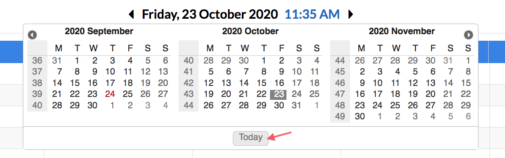Select 12 October in the calendar
This screenshot has width=505, height=158.
pyautogui.click(x=209, y=83)
